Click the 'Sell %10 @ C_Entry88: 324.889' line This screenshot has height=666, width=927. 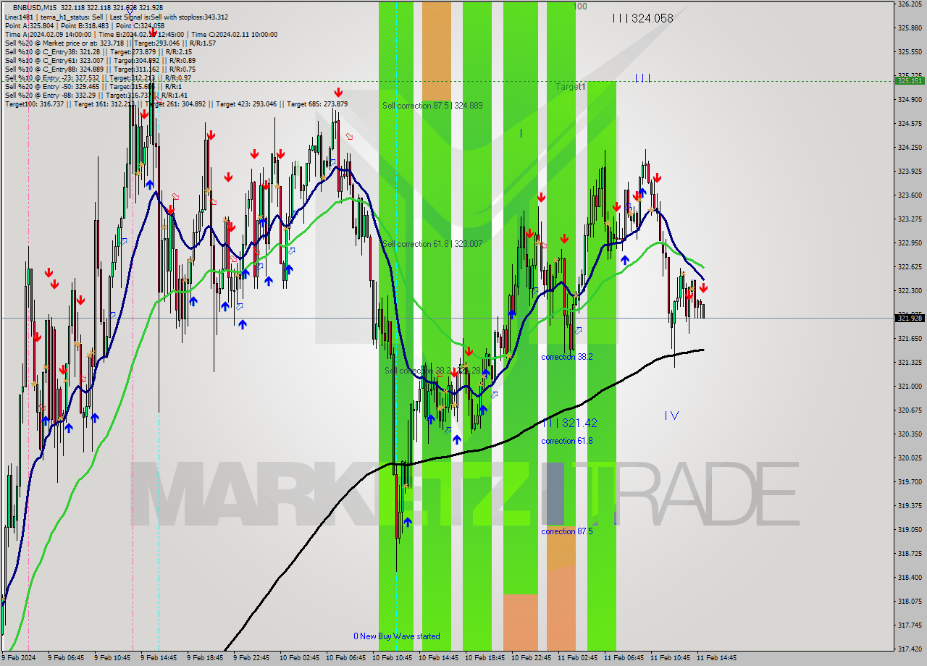point(100,69)
